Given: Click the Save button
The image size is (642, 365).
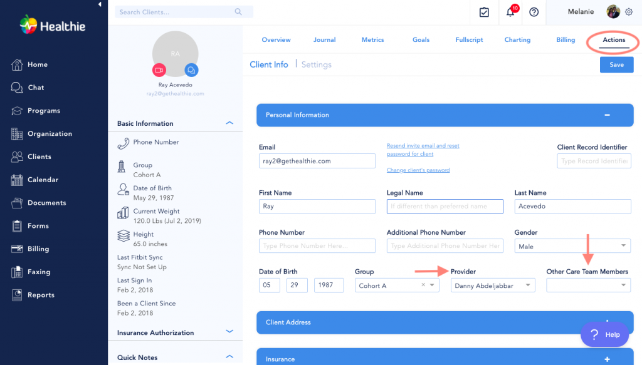Looking at the screenshot, I should tap(616, 64).
